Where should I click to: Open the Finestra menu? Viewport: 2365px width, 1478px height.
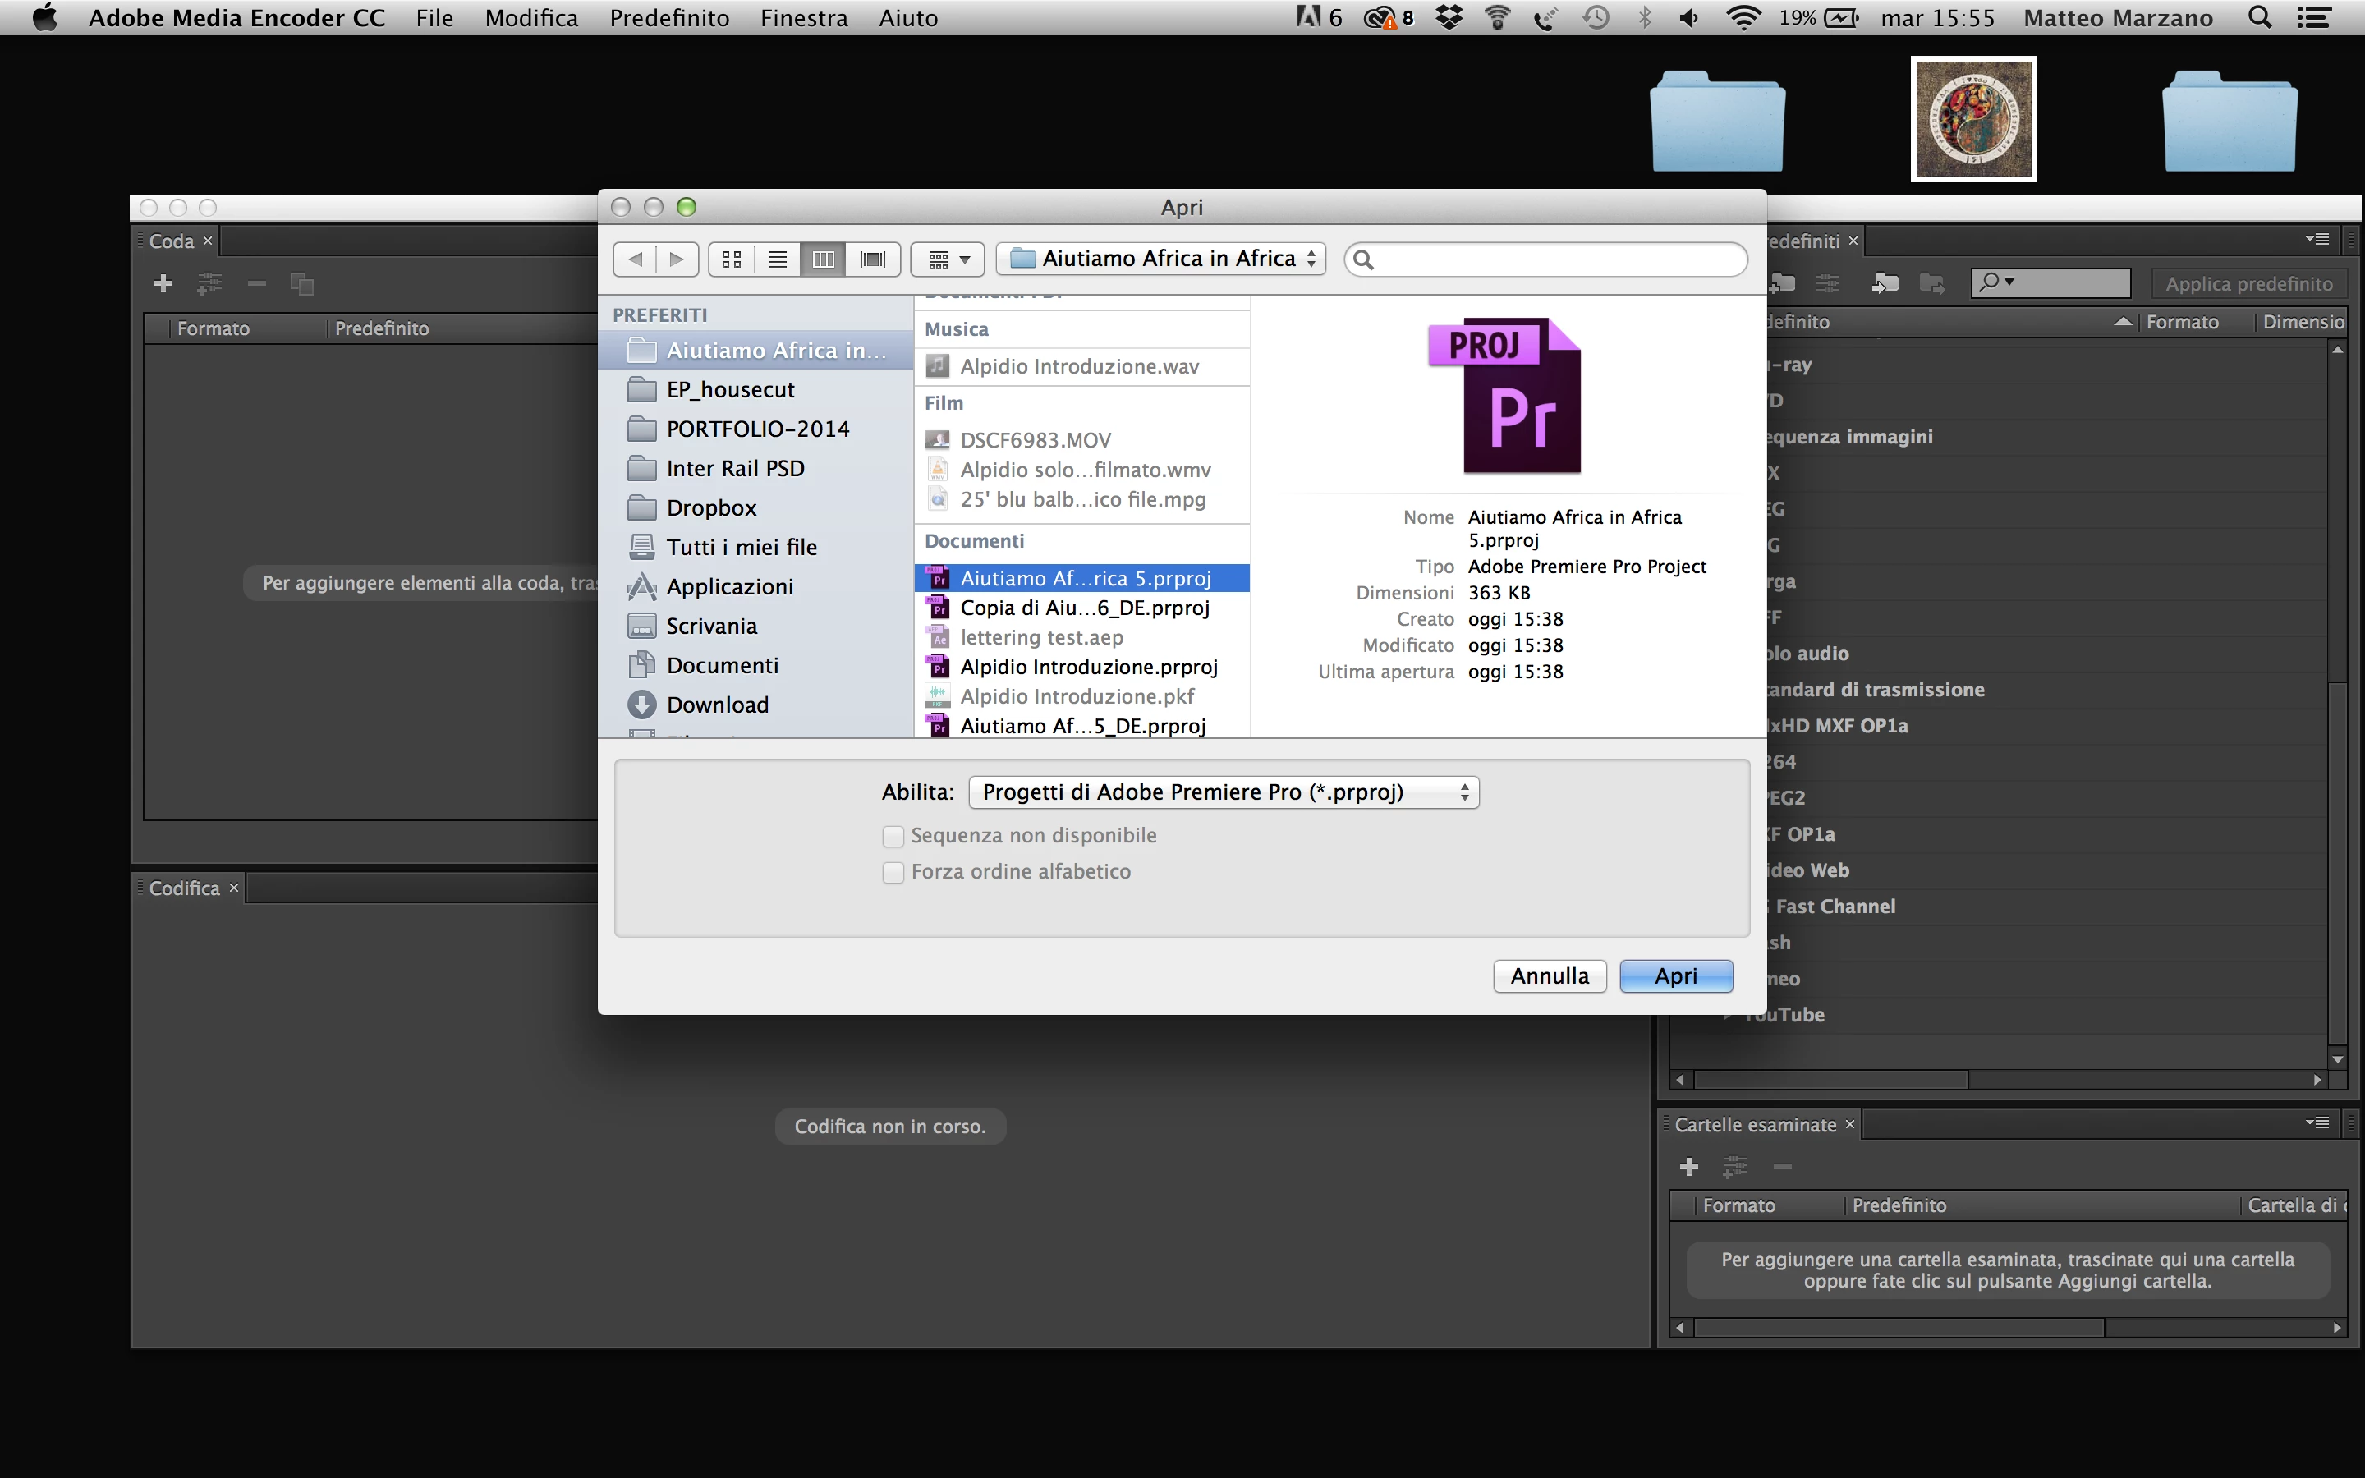(803, 17)
